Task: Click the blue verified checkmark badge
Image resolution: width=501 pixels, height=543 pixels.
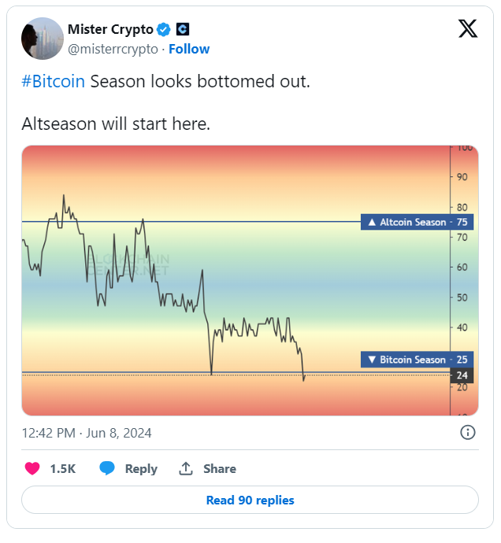Action: pyautogui.click(x=164, y=29)
